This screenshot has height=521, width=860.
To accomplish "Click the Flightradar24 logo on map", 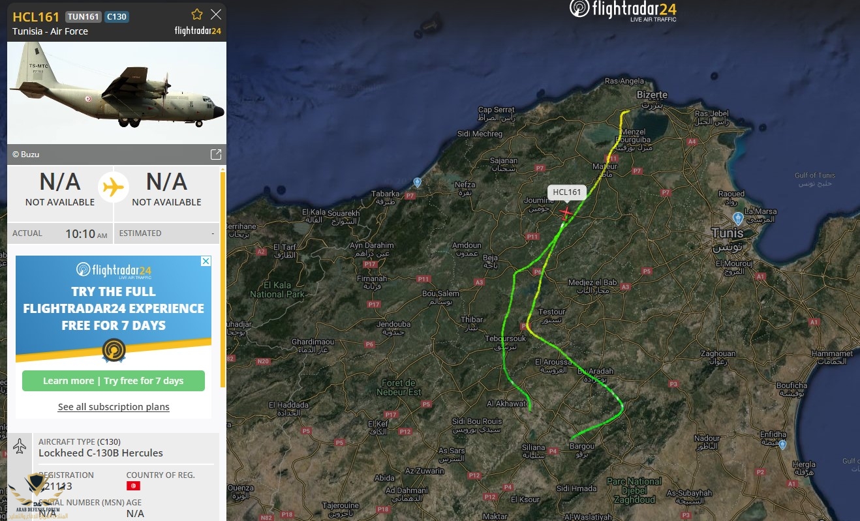I will [622, 10].
